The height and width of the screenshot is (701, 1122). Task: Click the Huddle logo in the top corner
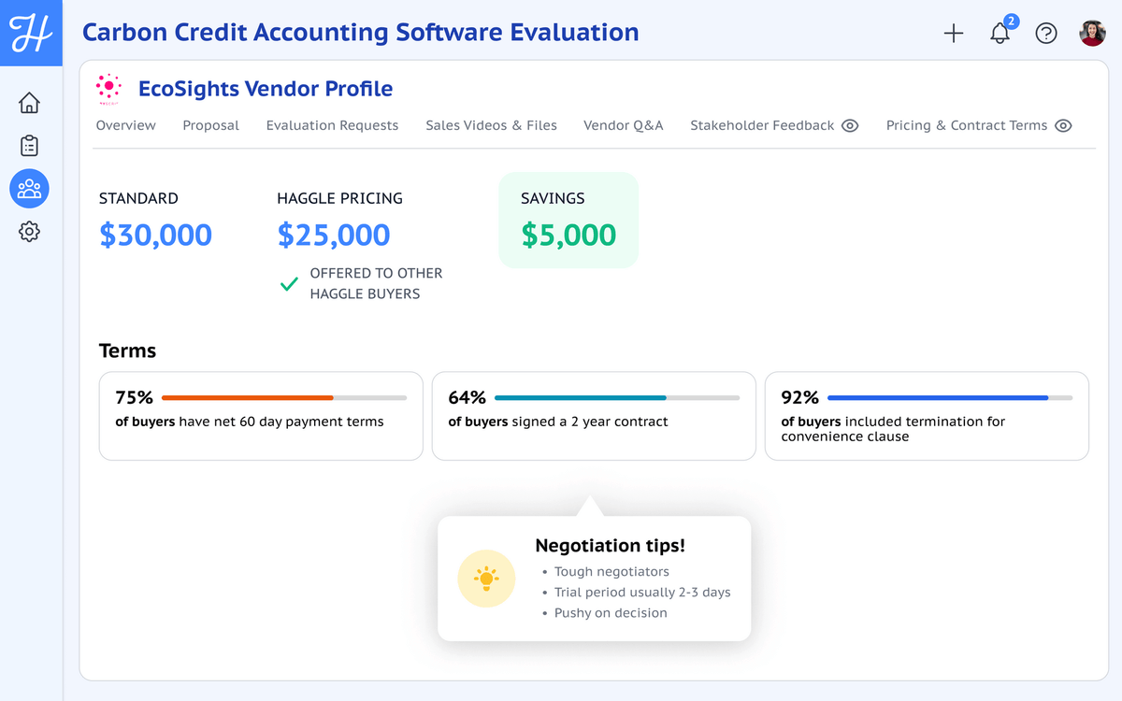[x=30, y=33]
